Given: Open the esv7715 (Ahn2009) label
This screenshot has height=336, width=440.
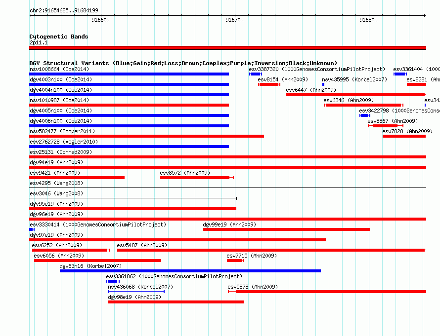Looking at the screenshot, I should click(x=252, y=256).
